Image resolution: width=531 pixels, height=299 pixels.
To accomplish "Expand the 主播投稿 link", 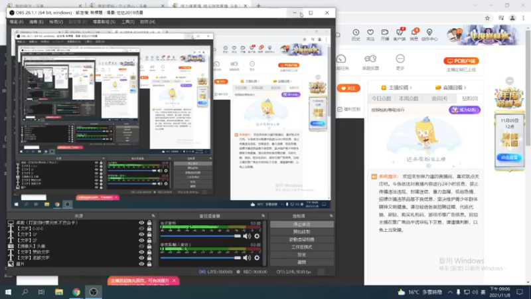I will [396, 88].
